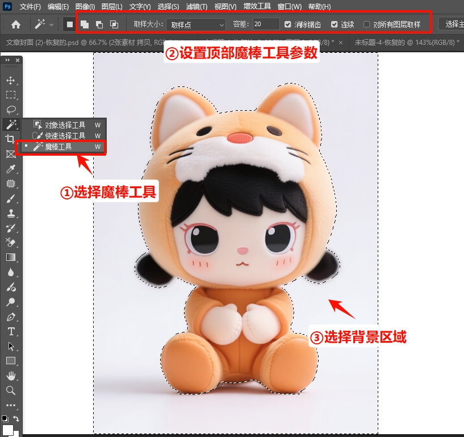
Task: Select the Zoom tool
Action: [11, 390]
